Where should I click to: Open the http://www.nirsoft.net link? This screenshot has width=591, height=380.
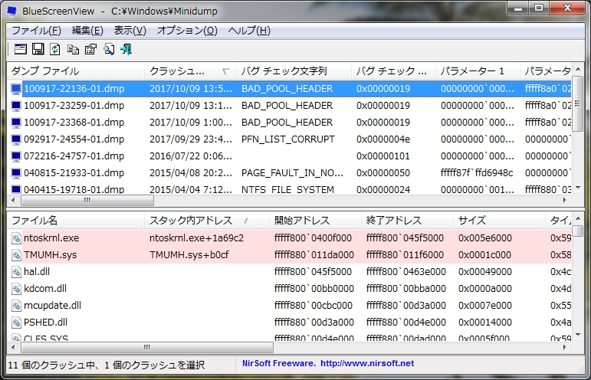pyautogui.click(x=367, y=363)
